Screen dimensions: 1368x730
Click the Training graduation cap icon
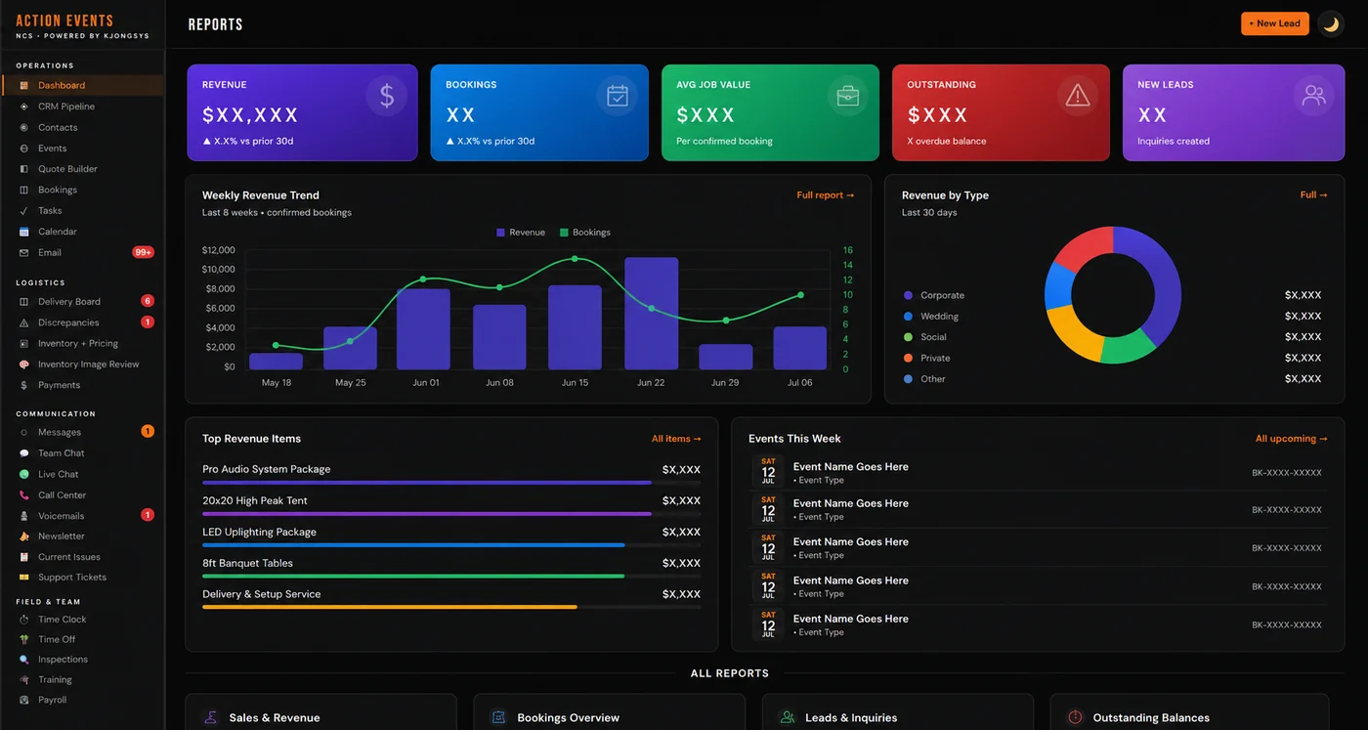(x=24, y=680)
